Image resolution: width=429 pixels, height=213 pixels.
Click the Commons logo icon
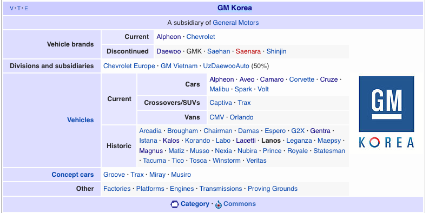pos(219,204)
